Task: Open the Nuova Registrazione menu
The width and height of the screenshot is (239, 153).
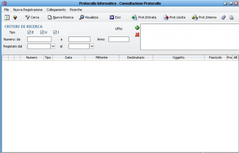Action: [x=28, y=10]
